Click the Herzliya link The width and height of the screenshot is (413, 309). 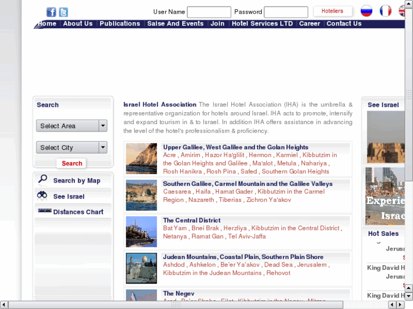point(235,228)
